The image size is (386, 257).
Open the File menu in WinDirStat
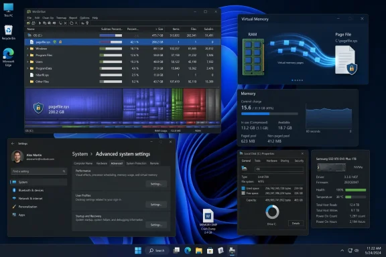[29, 17]
